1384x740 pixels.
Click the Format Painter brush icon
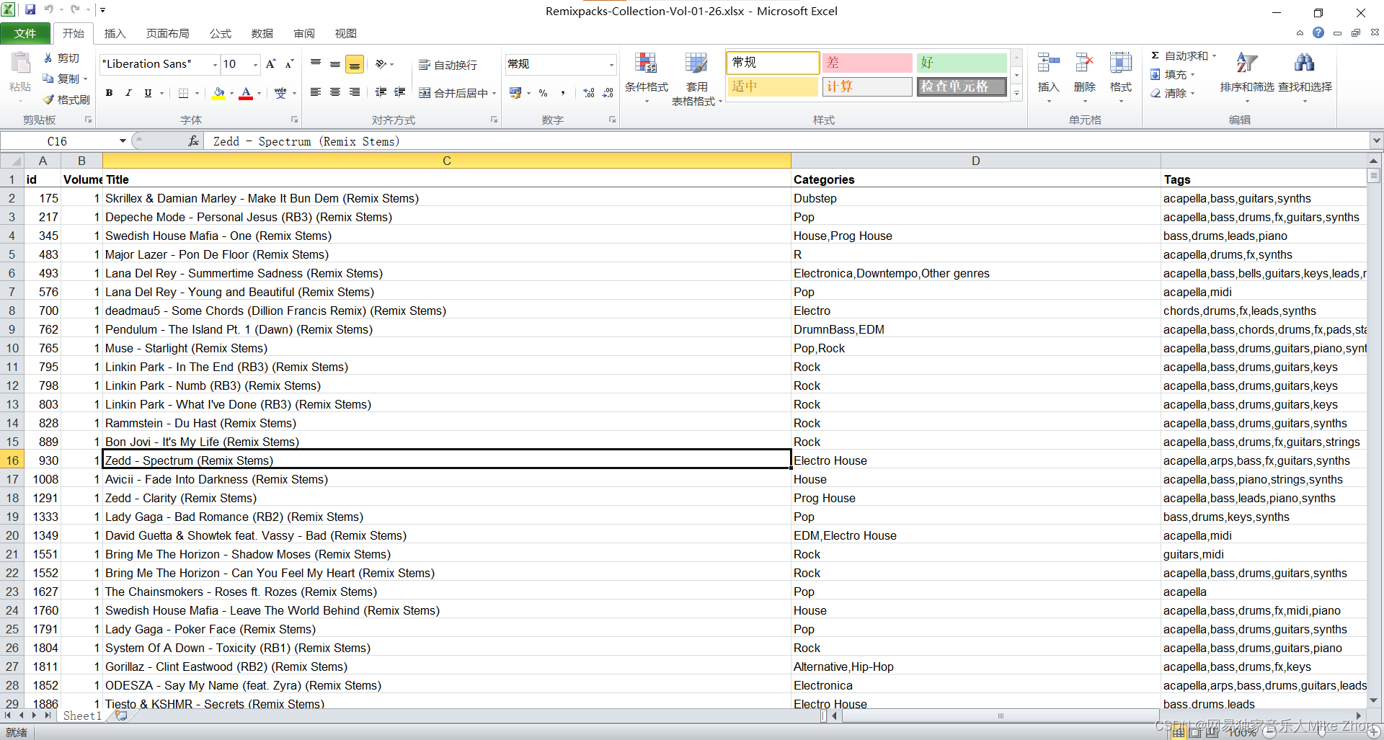click(48, 99)
